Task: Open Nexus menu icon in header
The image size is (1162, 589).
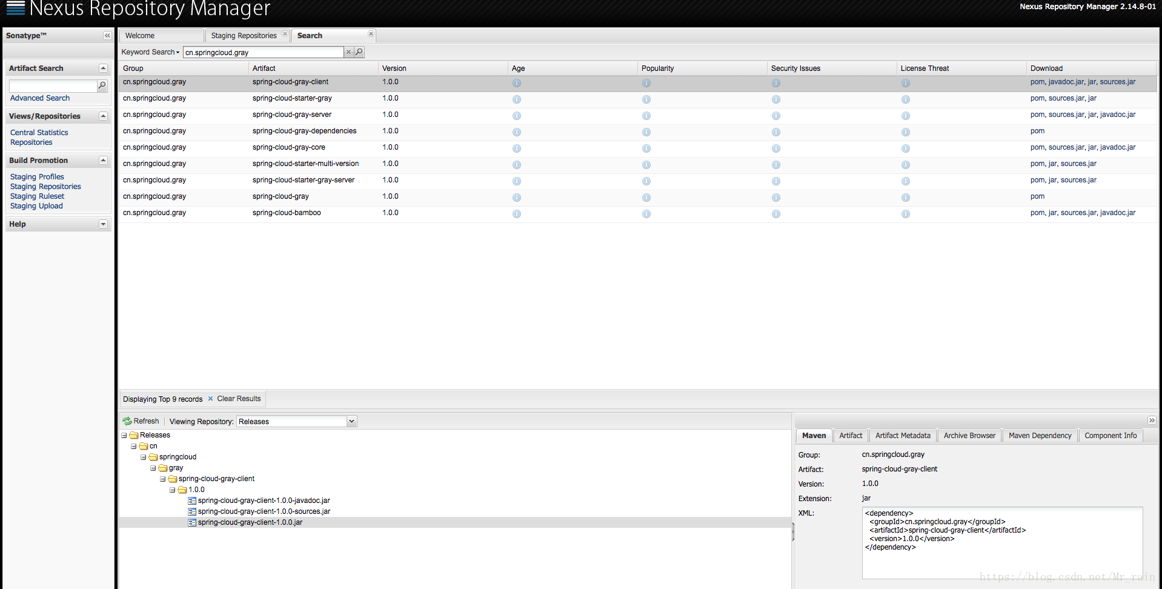Action: click(x=16, y=8)
